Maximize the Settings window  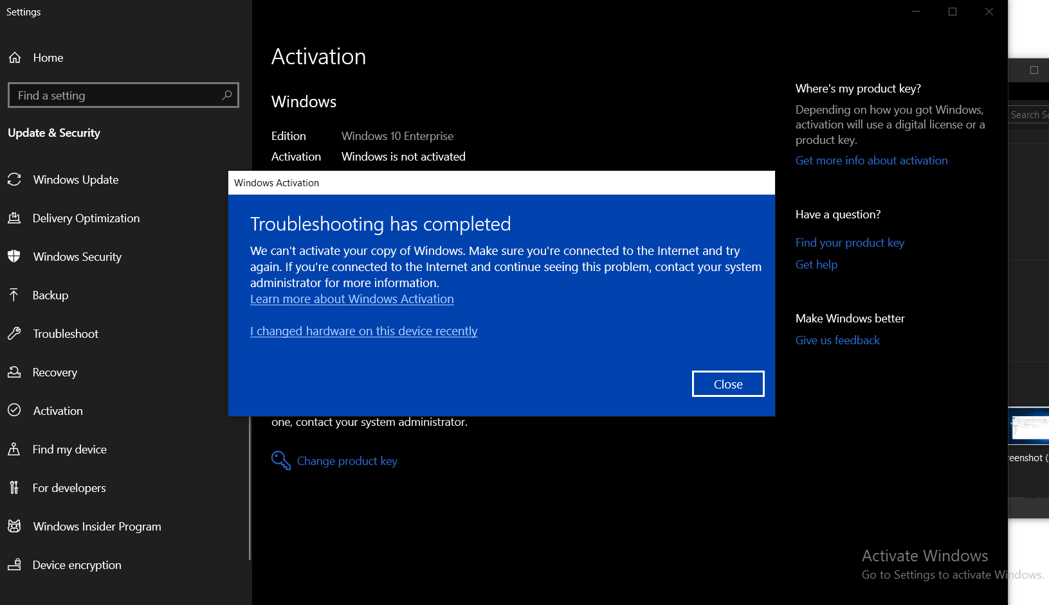tap(953, 12)
